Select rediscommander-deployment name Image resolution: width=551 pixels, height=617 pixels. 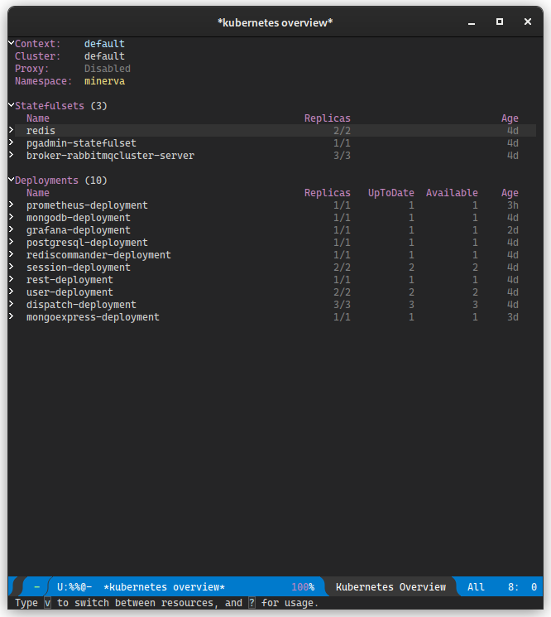click(x=98, y=255)
